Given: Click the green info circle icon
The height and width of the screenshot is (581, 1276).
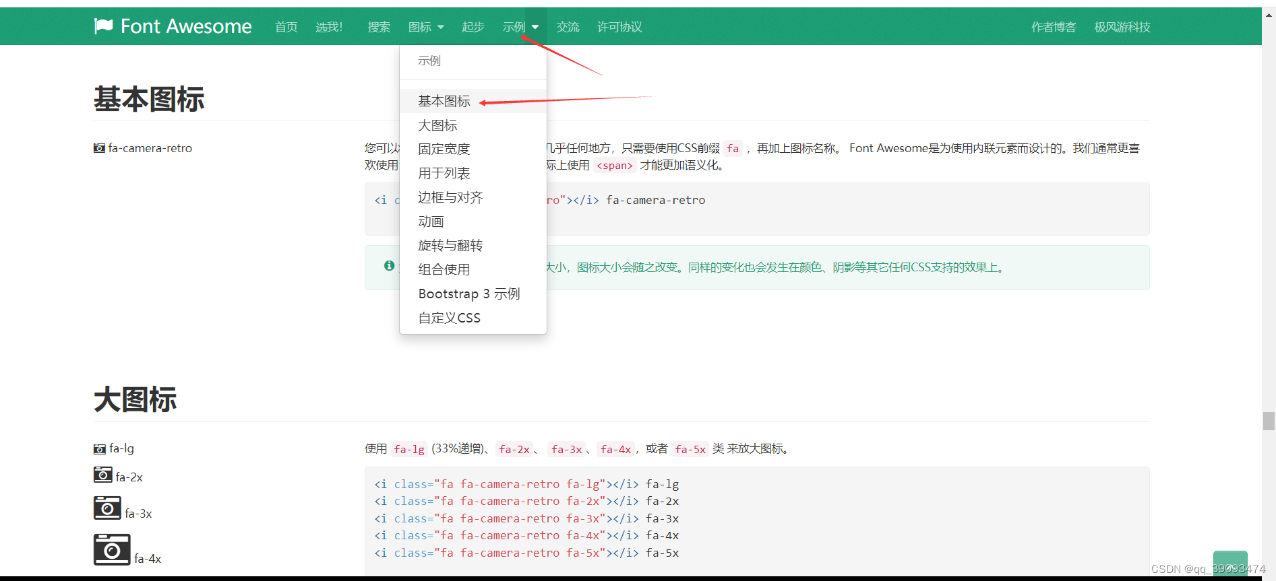Looking at the screenshot, I should [x=389, y=266].
